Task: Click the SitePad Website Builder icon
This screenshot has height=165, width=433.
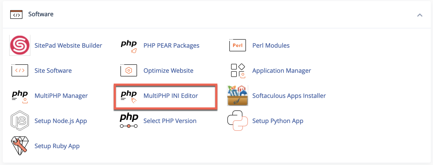Action: point(20,45)
